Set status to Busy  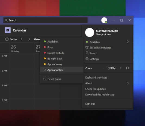point(62,47)
